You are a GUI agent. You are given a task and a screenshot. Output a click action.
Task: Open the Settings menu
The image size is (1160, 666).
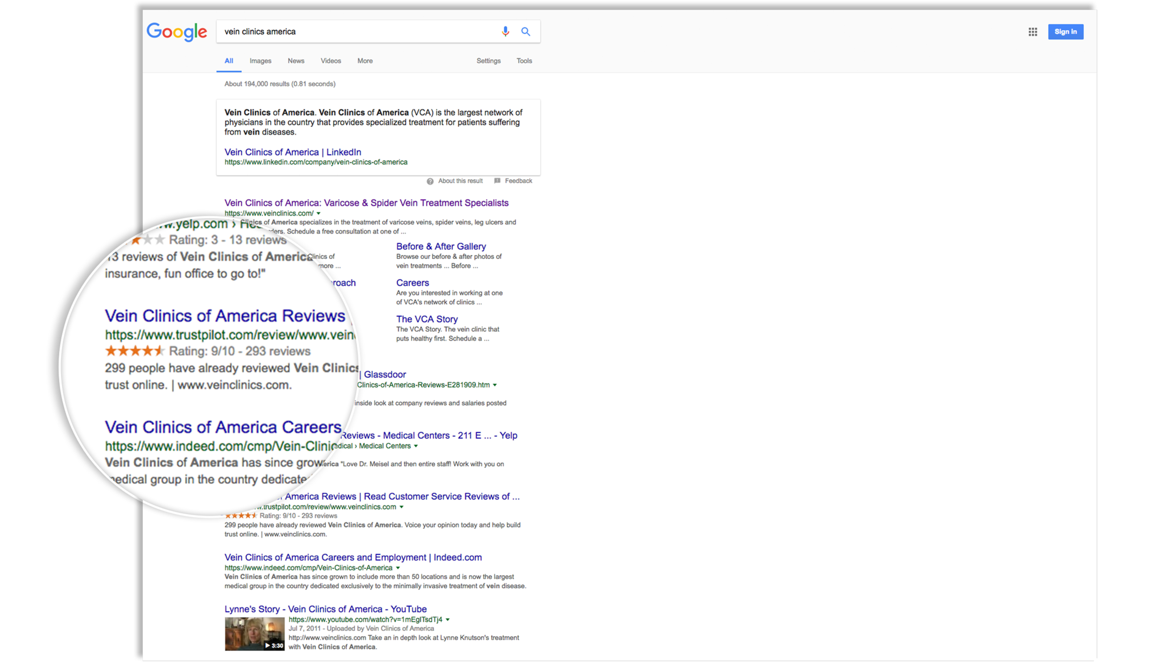pyautogui.click(x=489, y=61)
